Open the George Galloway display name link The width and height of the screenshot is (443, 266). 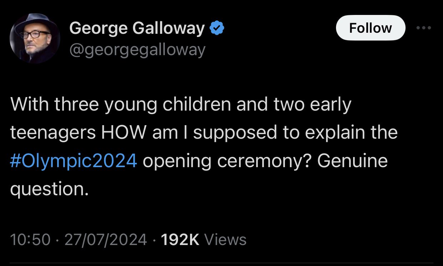coord(137,28)
